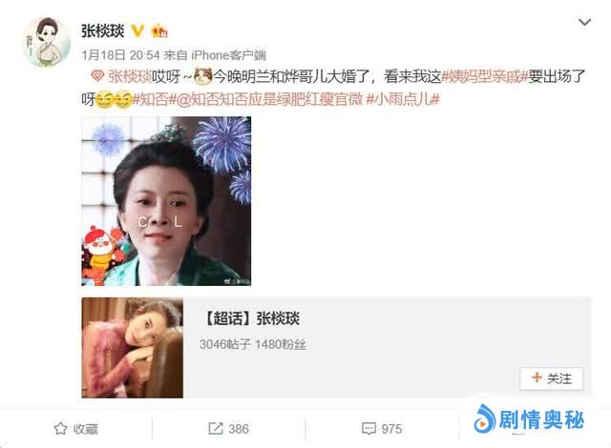Screen dimensions: 611x448
Task: Click the 来自 iPhone客户端 source link
Action: [215, 55]
